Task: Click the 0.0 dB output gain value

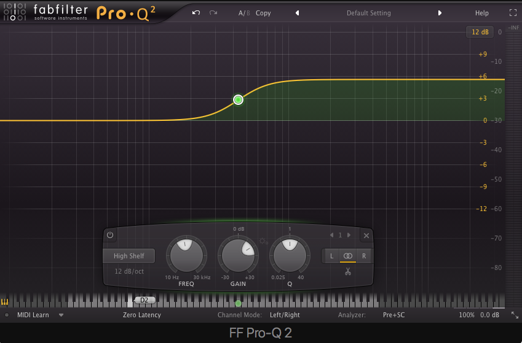Action: click(489, 315)
